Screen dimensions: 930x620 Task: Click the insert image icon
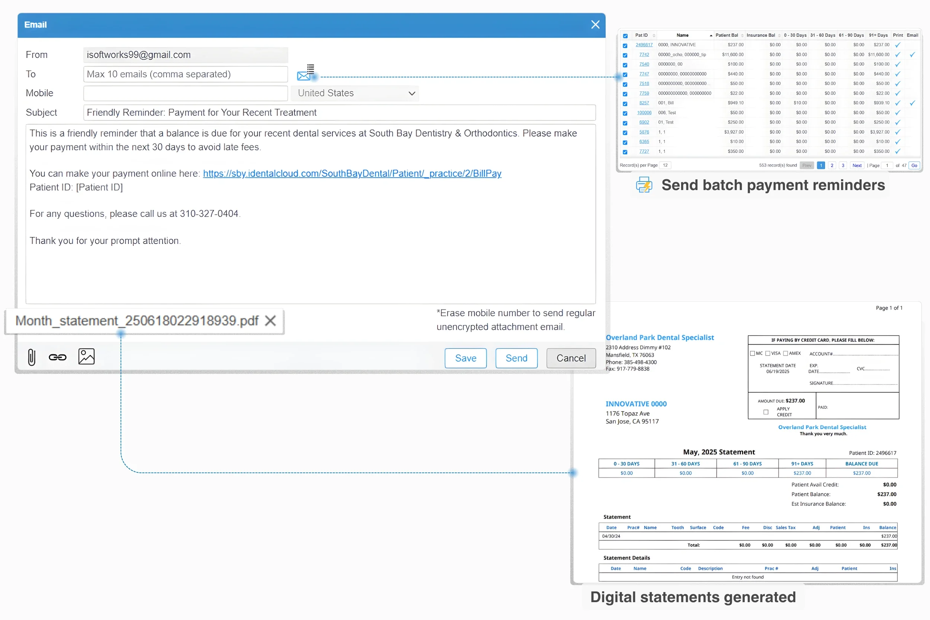[86, 356]
